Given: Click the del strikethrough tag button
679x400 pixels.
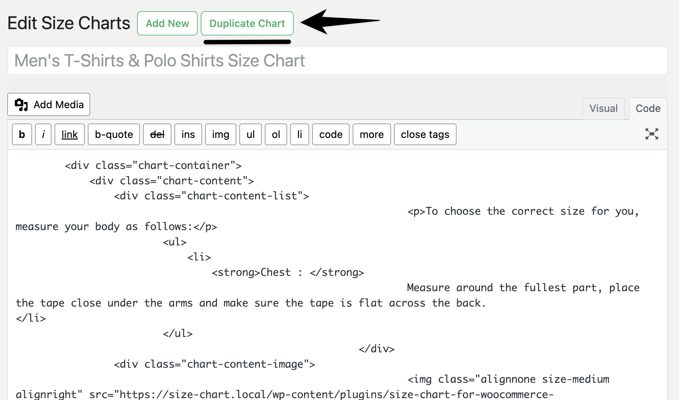Looking at the screenshot, I should [157, 134].
